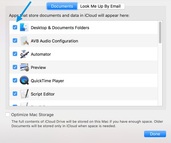Click the Preview app icon

24,67
